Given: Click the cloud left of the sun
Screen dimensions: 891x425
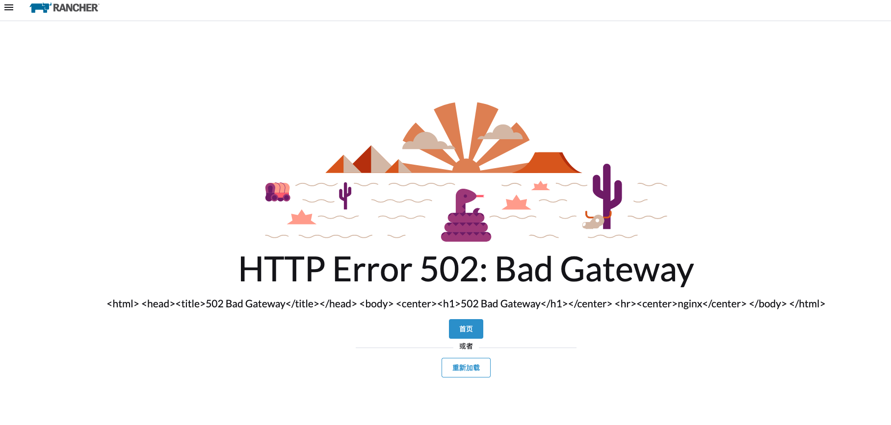Looking at the screenshot, I should click(x=426, y=141).
